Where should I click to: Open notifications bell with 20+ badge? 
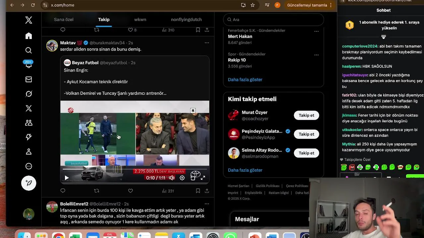[x=29, y=64]
